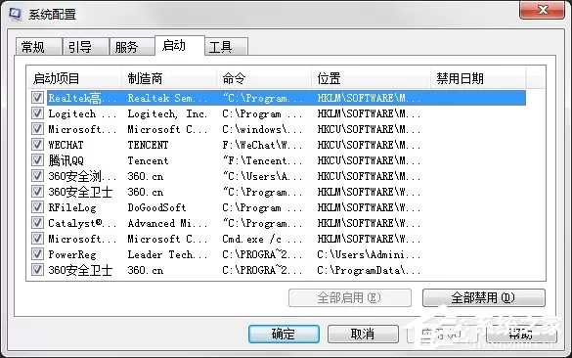Select the Logitech, Inc. manufacturer cell
572x358 pixels.
[167, 113]
